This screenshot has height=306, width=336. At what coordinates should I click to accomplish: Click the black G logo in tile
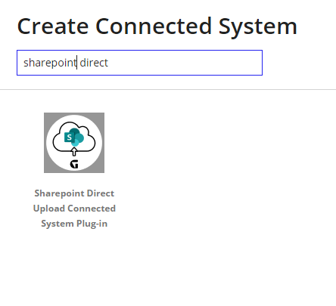click(x=74, y=164)
